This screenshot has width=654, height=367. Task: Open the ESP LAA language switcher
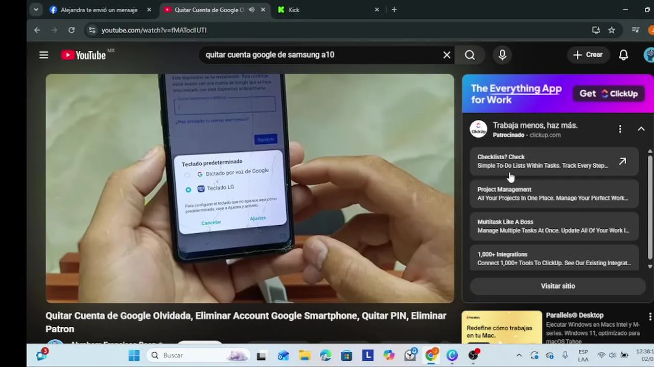click(x=583, y=355)
